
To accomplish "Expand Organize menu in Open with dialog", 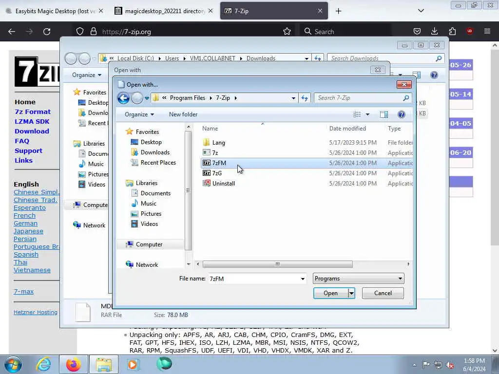I will 139,114.
